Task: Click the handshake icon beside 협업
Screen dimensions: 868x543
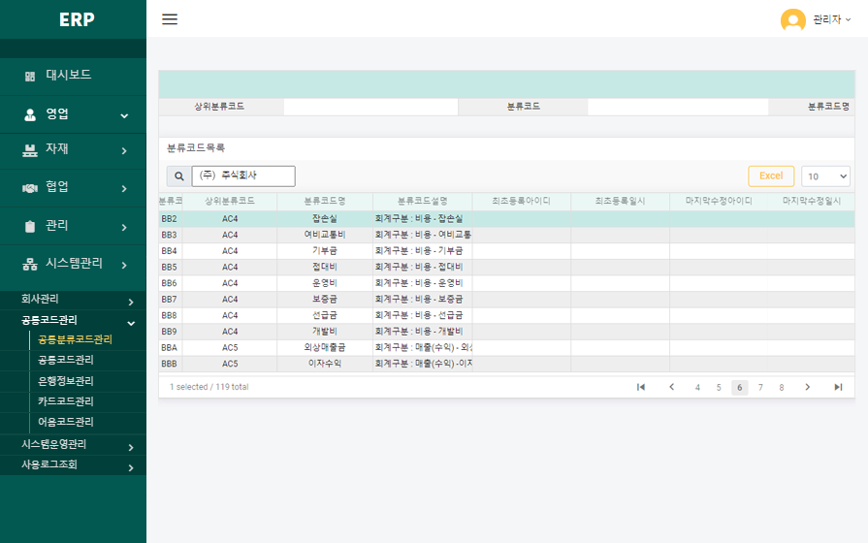Action: [30, 188]
